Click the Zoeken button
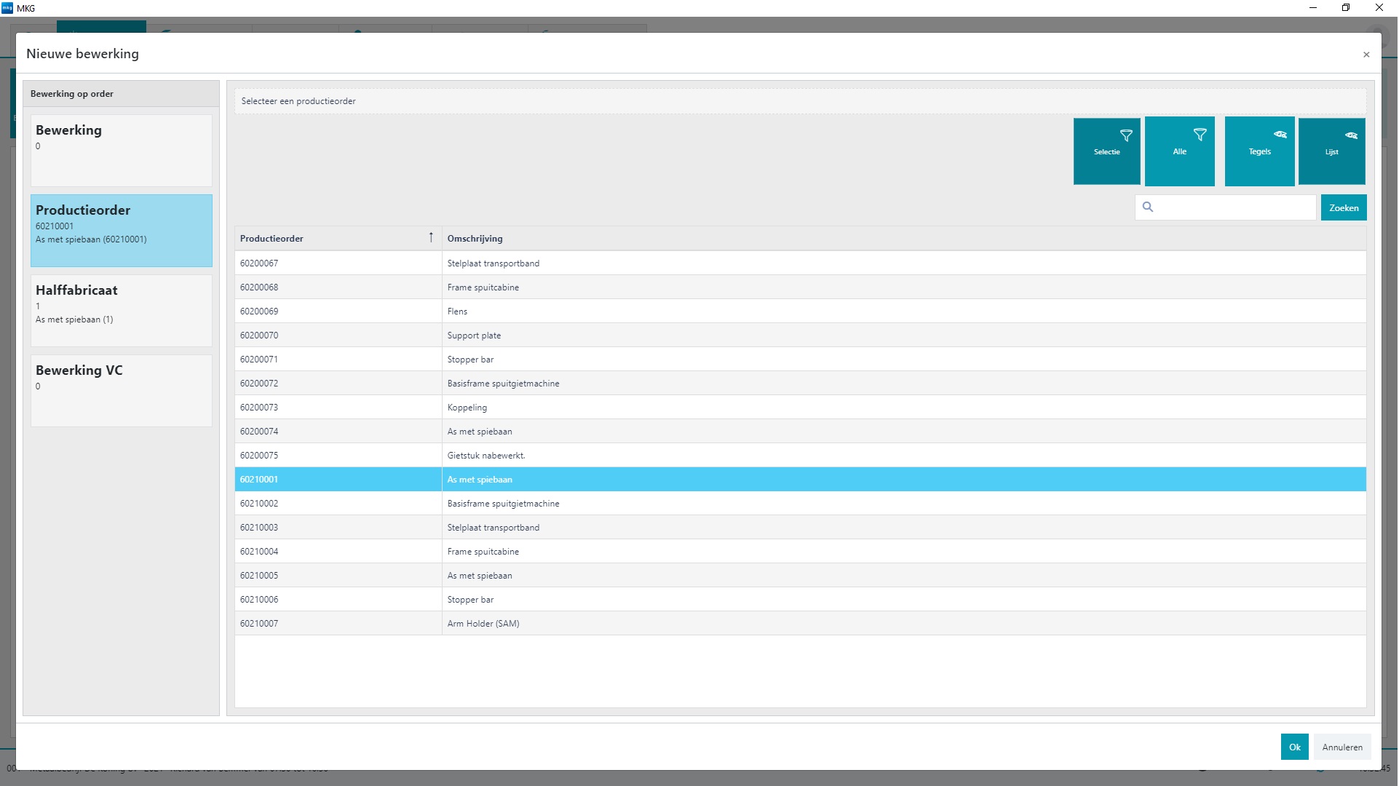The image size is (1399, 786). 1344,207
